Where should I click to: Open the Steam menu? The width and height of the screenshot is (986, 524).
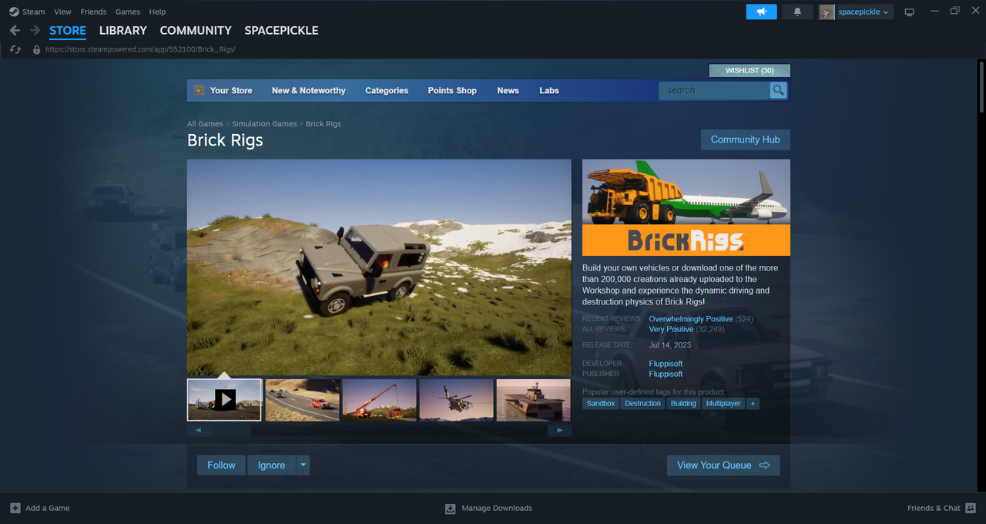point(33,12)
